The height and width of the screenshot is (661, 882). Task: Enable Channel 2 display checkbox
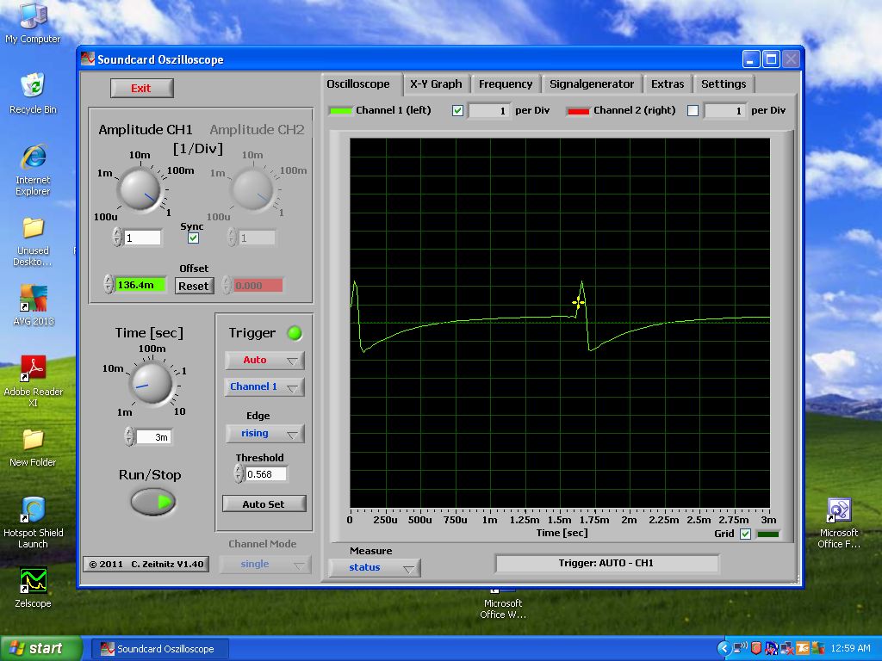[693, 110]
